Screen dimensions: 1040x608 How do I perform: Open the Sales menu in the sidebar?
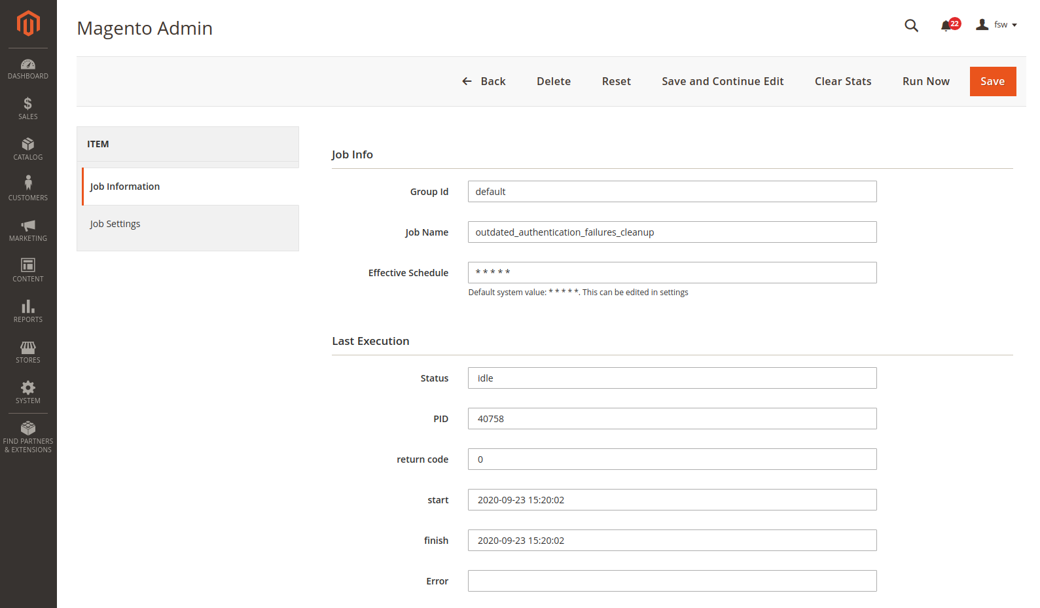pyautogui.click(x=28, y=109)
